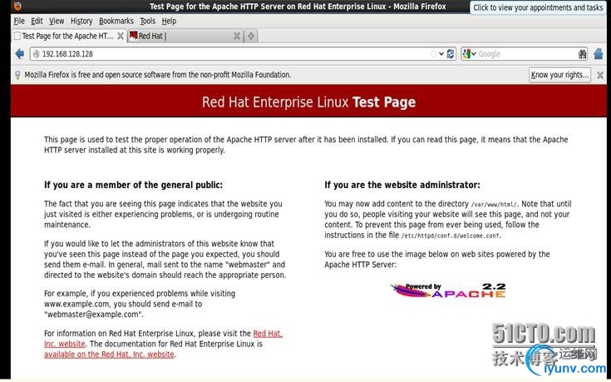Viewport: 611px width, 382px height.
Task: Go to the home page icon
Action: (599, 54)
